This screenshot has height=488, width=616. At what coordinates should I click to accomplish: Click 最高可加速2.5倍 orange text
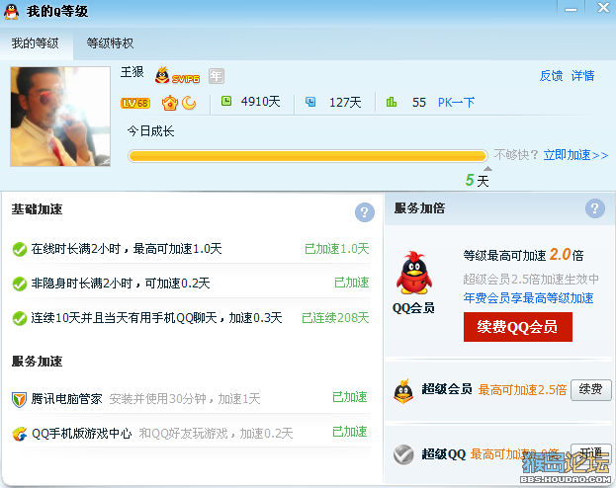point(522,390)
